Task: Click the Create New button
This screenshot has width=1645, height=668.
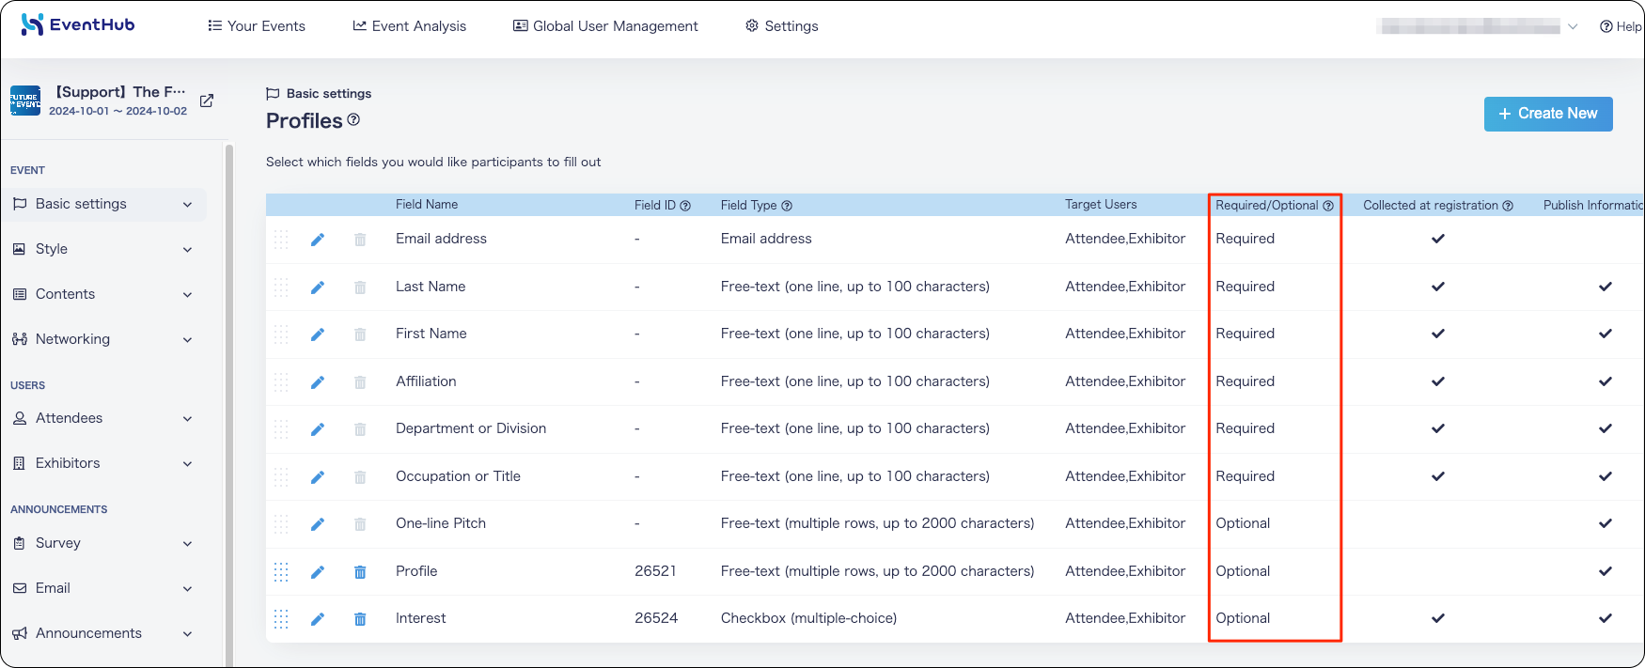Action: pyautogui.click(x=1548, y=114)
